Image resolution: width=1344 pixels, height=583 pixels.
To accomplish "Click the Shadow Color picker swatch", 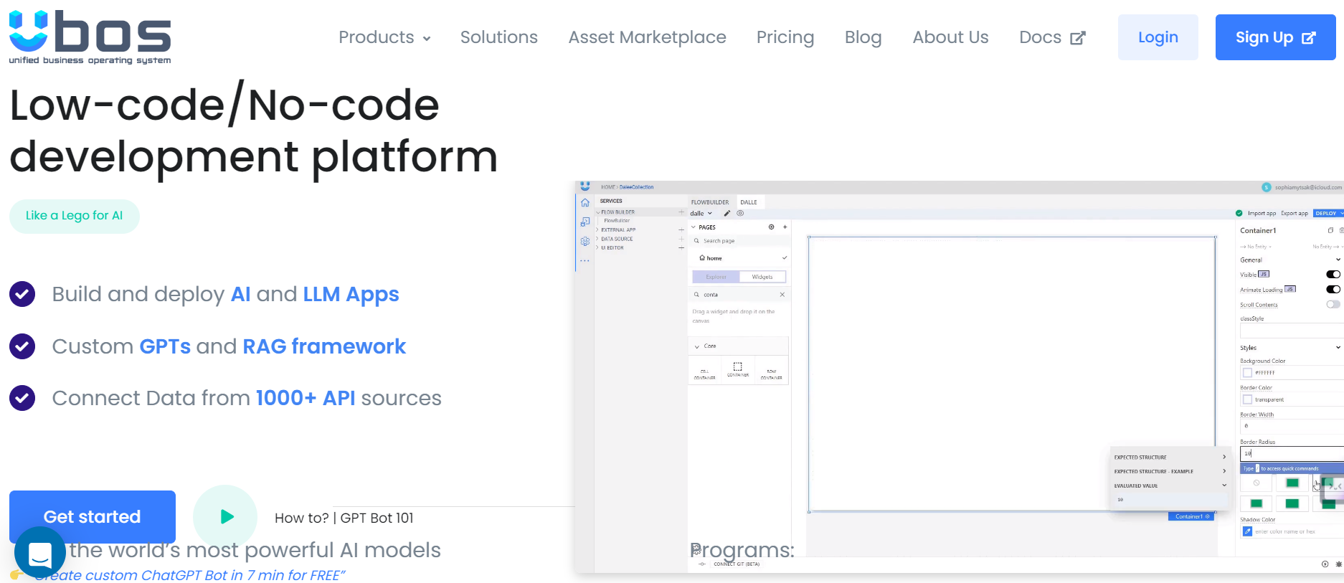I will point(1247,531).
